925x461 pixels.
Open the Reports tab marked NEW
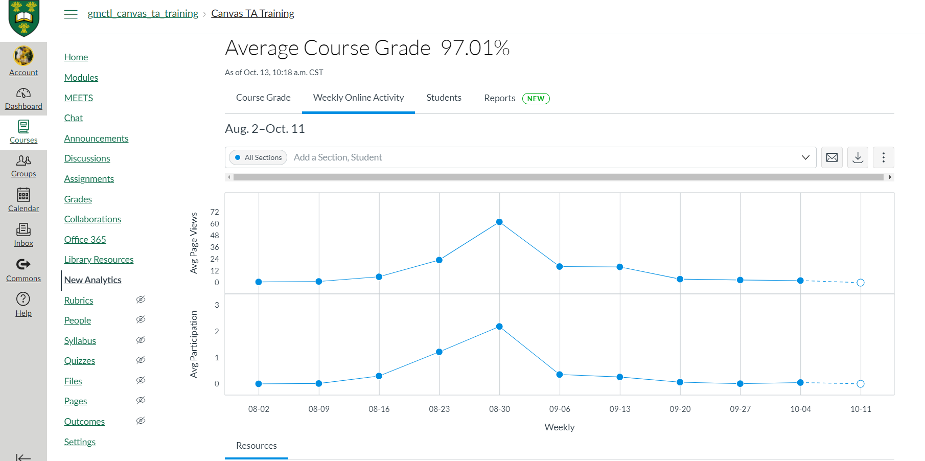[x=499, y=98]
